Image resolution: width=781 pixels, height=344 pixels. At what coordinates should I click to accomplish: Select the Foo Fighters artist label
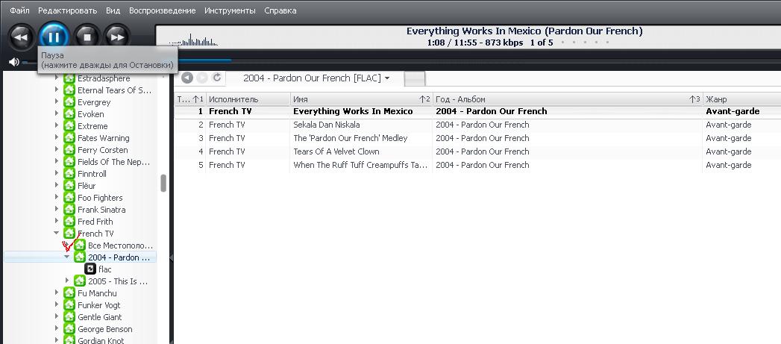tap(100, 198)
